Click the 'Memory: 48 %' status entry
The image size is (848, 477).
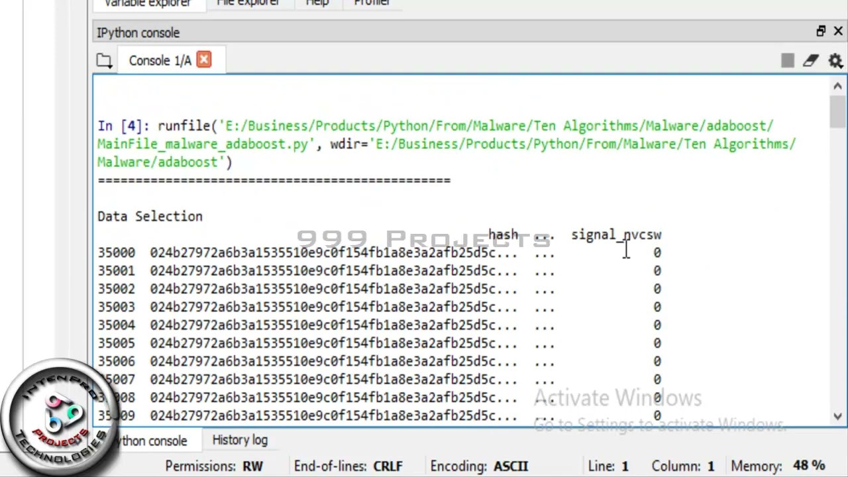tap(778, 466)
